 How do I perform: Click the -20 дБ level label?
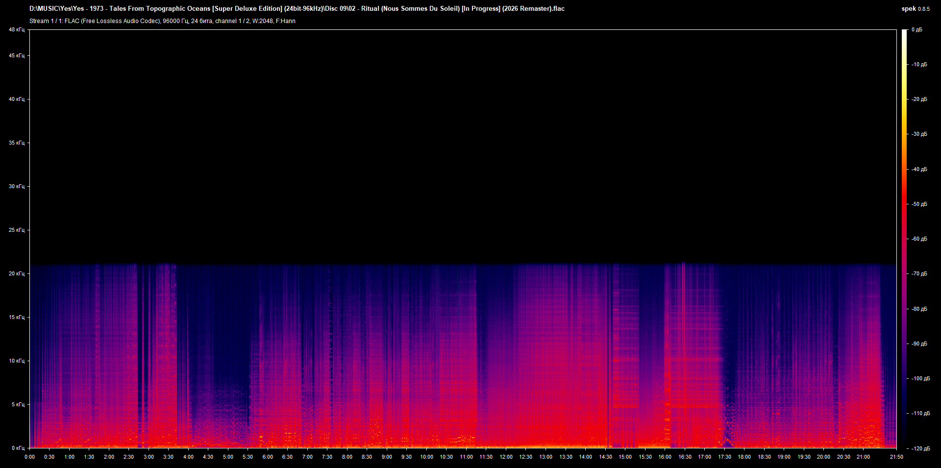point(919,99)
